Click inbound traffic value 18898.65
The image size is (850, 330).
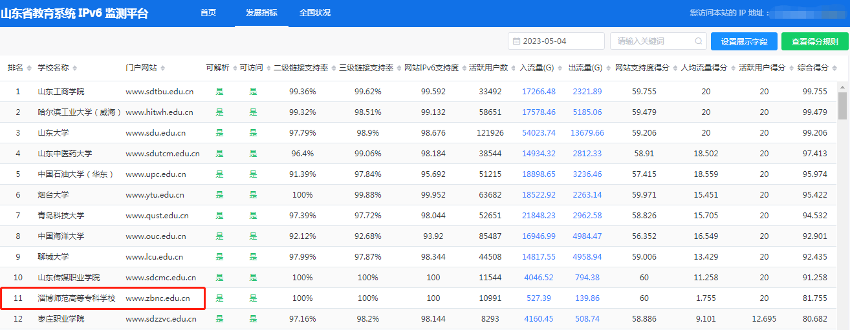click(x=539, y=174)
